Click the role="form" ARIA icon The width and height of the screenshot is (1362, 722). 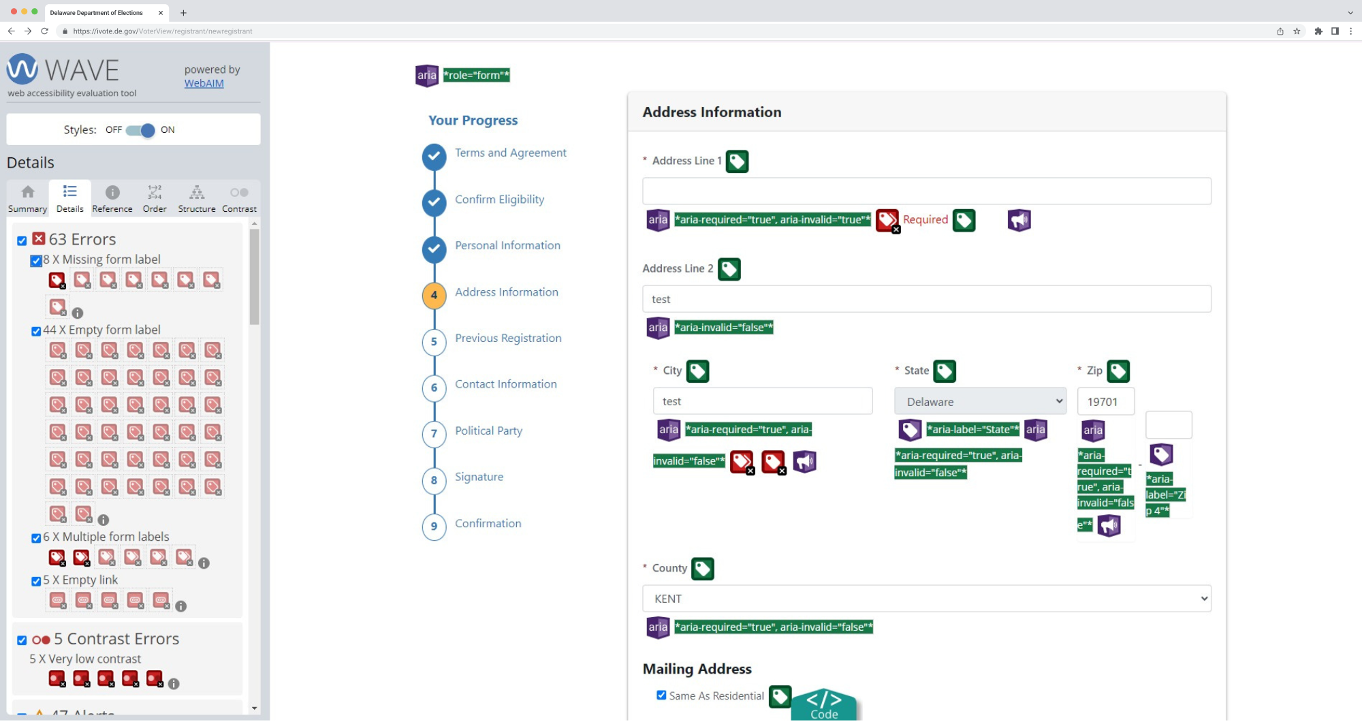point(427,76)
